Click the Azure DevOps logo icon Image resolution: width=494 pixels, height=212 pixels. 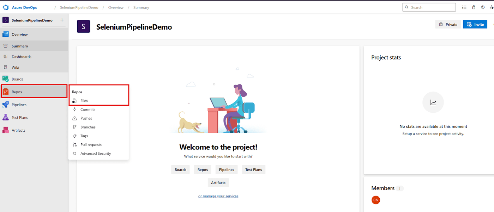pos(6,7)
